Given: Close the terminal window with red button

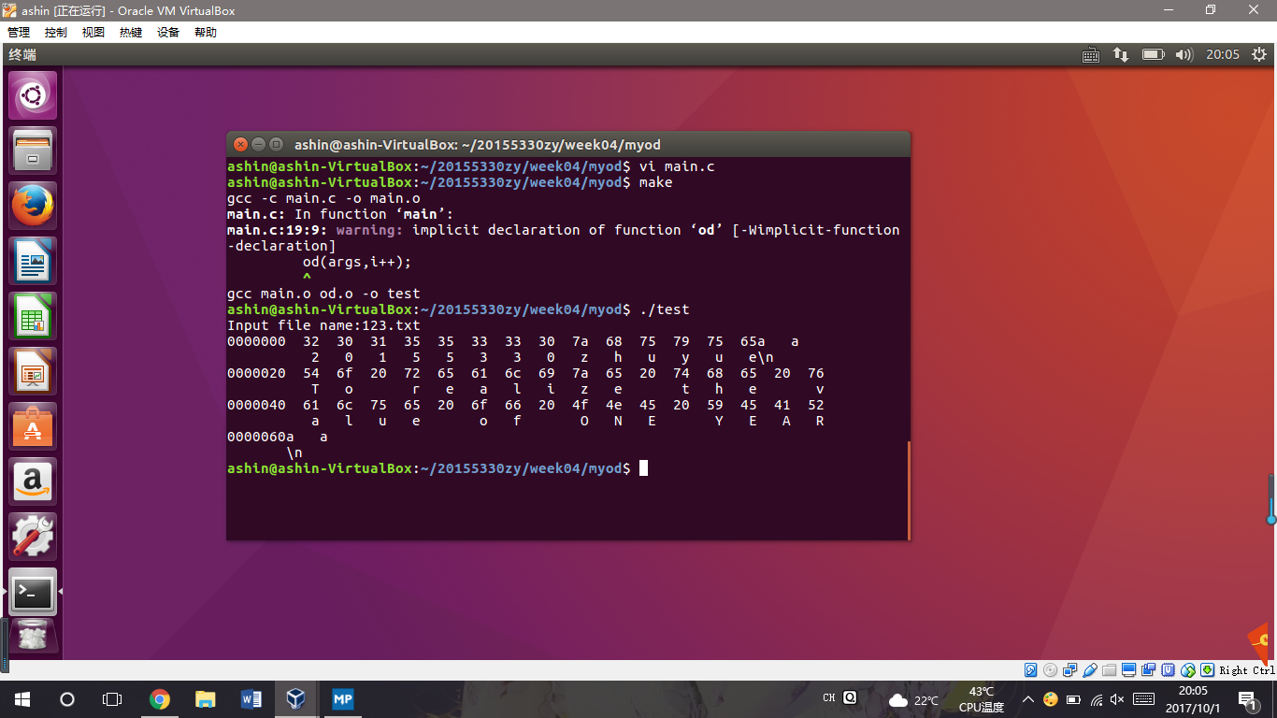Looking at the screenshot, I should click(241, 144).
